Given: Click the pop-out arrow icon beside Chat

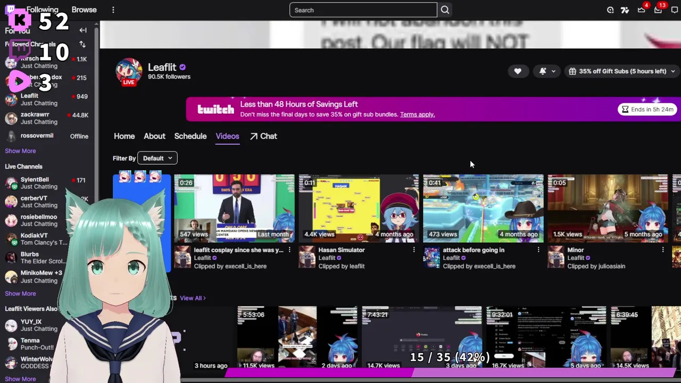Looking at the screenshot, I should coord(254,137).
